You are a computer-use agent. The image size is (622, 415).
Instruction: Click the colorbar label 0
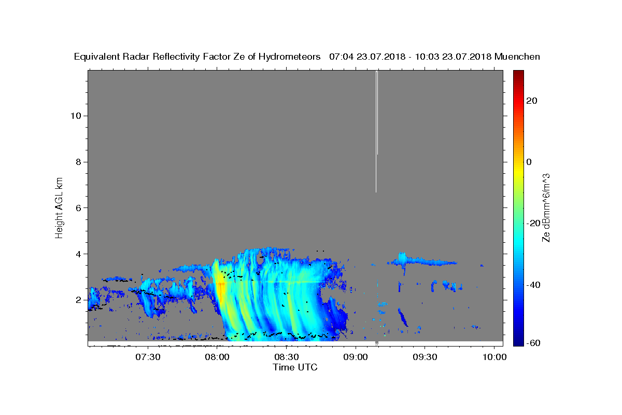coord(529,162)
